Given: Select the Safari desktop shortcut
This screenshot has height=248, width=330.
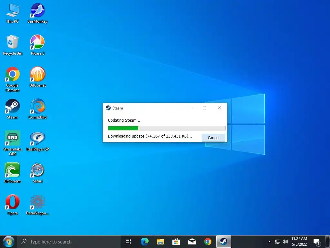Looking at the screenshot, I should click(37, 173).
